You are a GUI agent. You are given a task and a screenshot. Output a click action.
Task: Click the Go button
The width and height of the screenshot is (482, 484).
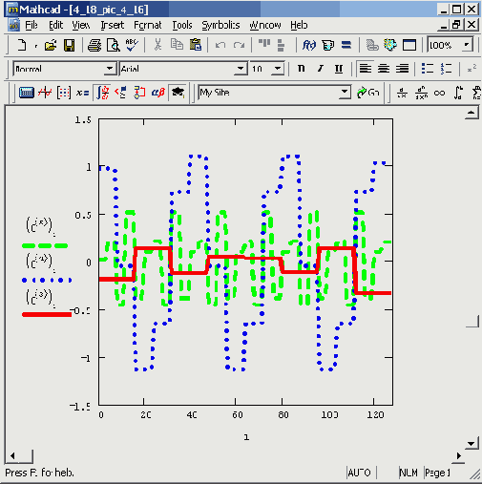[368, 93]
